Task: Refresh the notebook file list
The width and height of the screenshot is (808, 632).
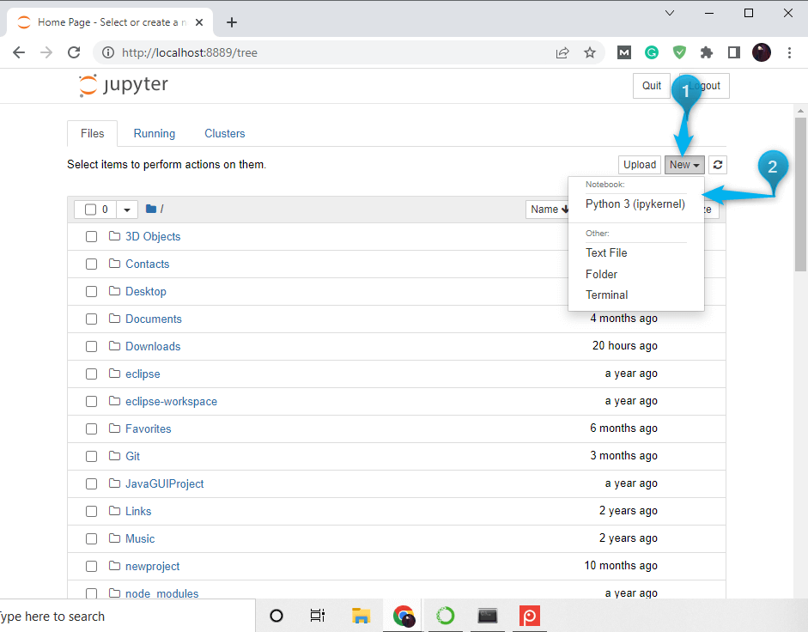Action: click(x=717, y=164)
